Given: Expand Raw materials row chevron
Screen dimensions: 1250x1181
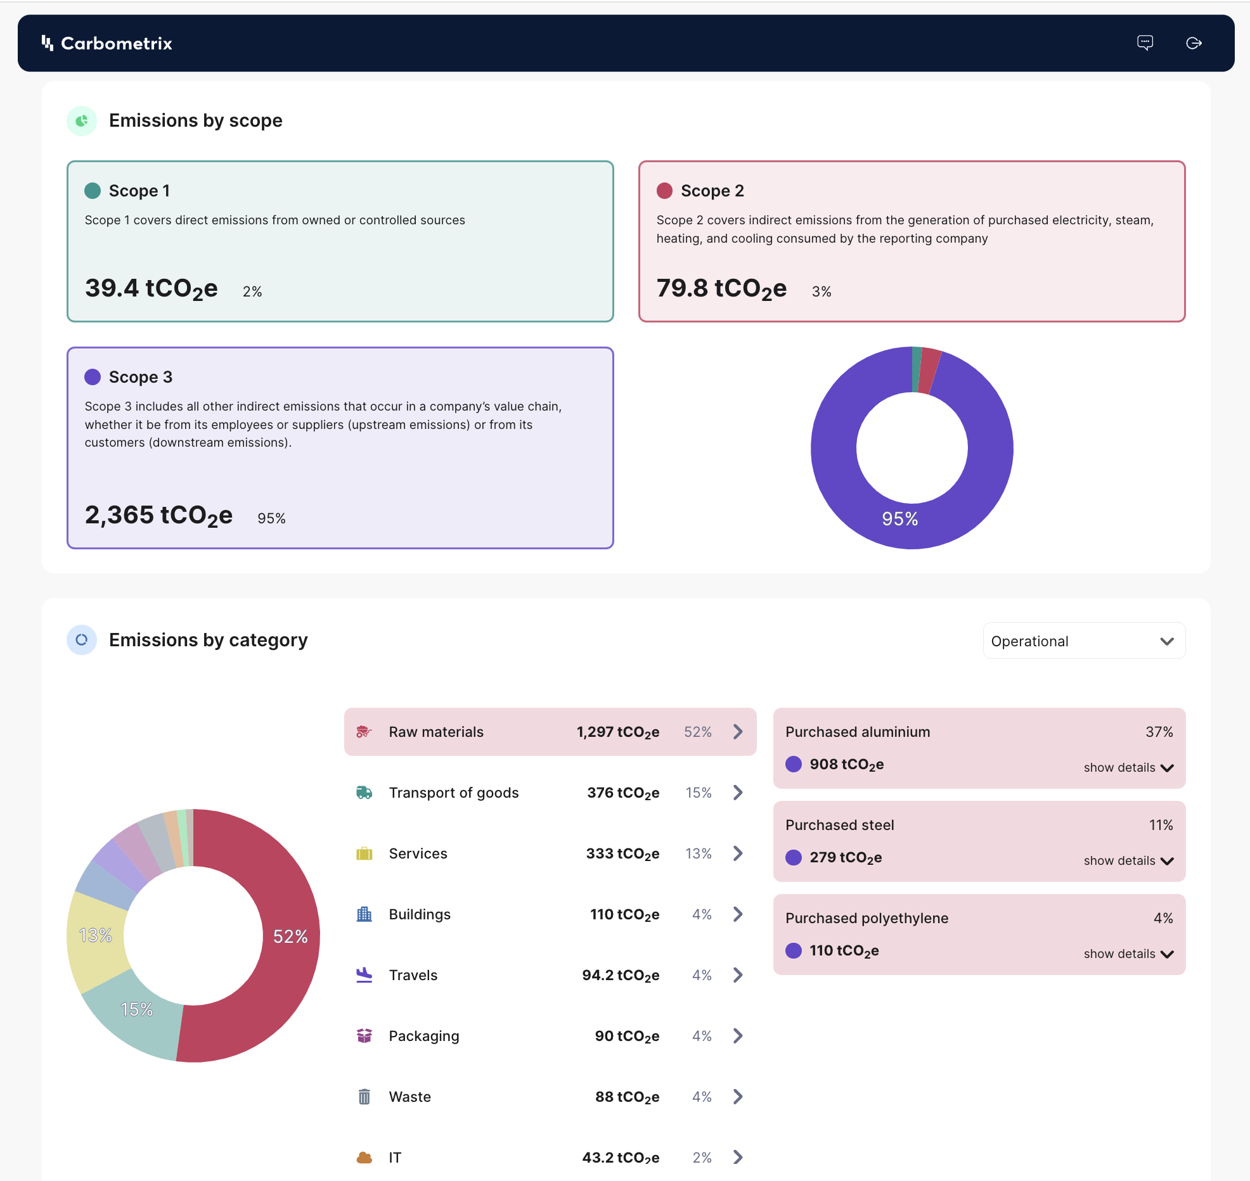Looking at the screenshot, I should tap(738, 732).
